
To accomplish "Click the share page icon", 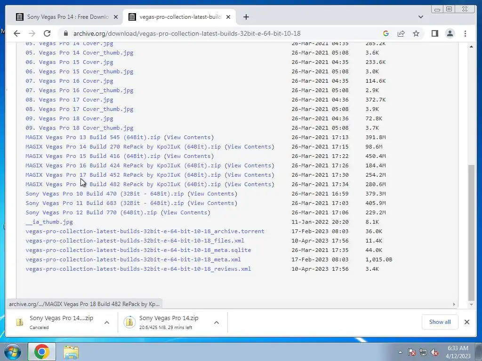I will coord(401,33).
